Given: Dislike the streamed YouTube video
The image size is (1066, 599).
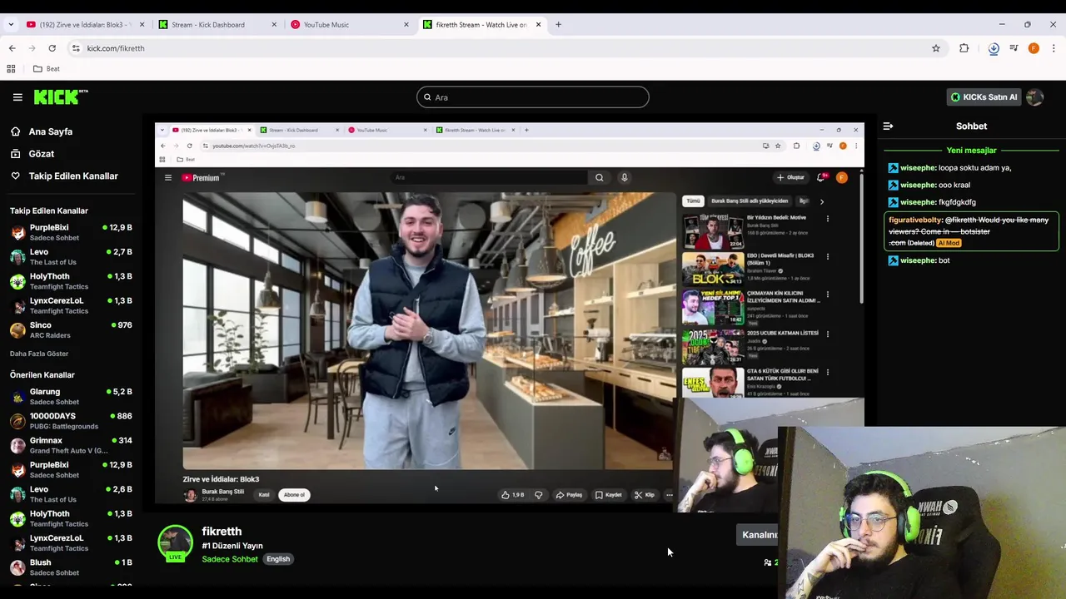Looking at the screenshot, I should point(539,495).
